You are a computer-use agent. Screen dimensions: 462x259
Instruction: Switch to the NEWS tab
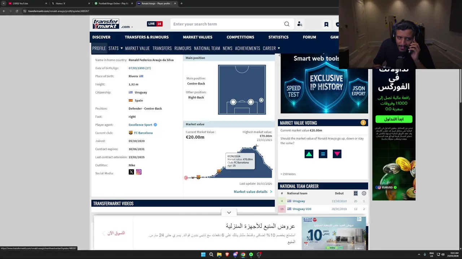pos(227,48)
